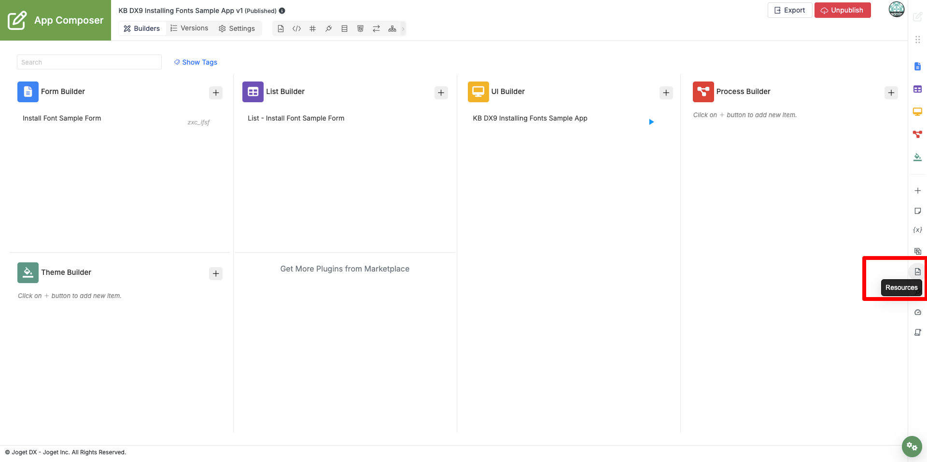Add a new process in Process Builder
Screen dimensions: 927x462
pos(891,93)
